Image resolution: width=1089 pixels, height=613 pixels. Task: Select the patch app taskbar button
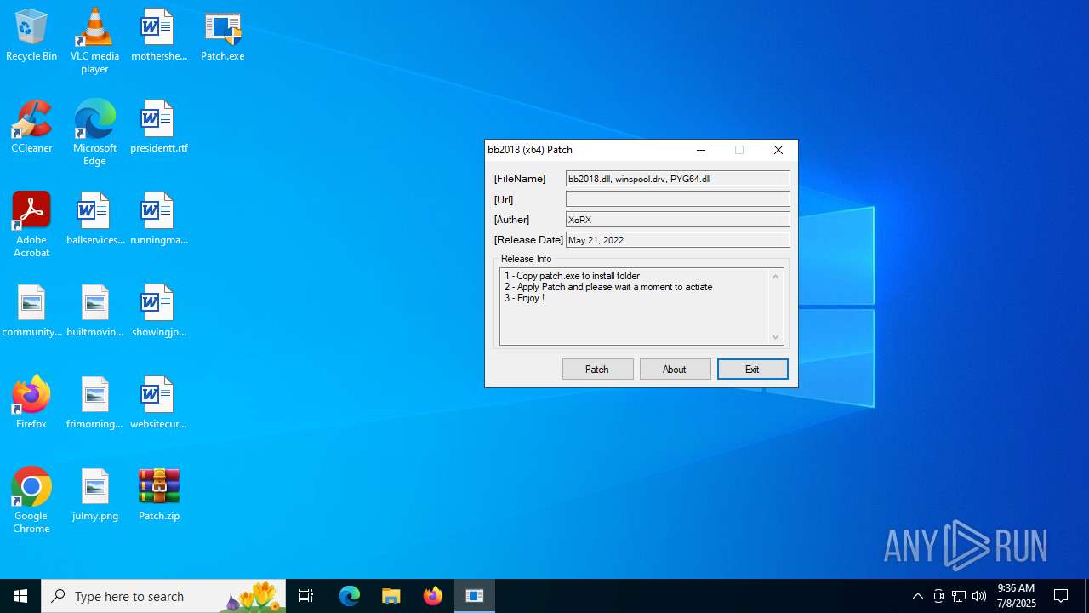click(475, 596)
